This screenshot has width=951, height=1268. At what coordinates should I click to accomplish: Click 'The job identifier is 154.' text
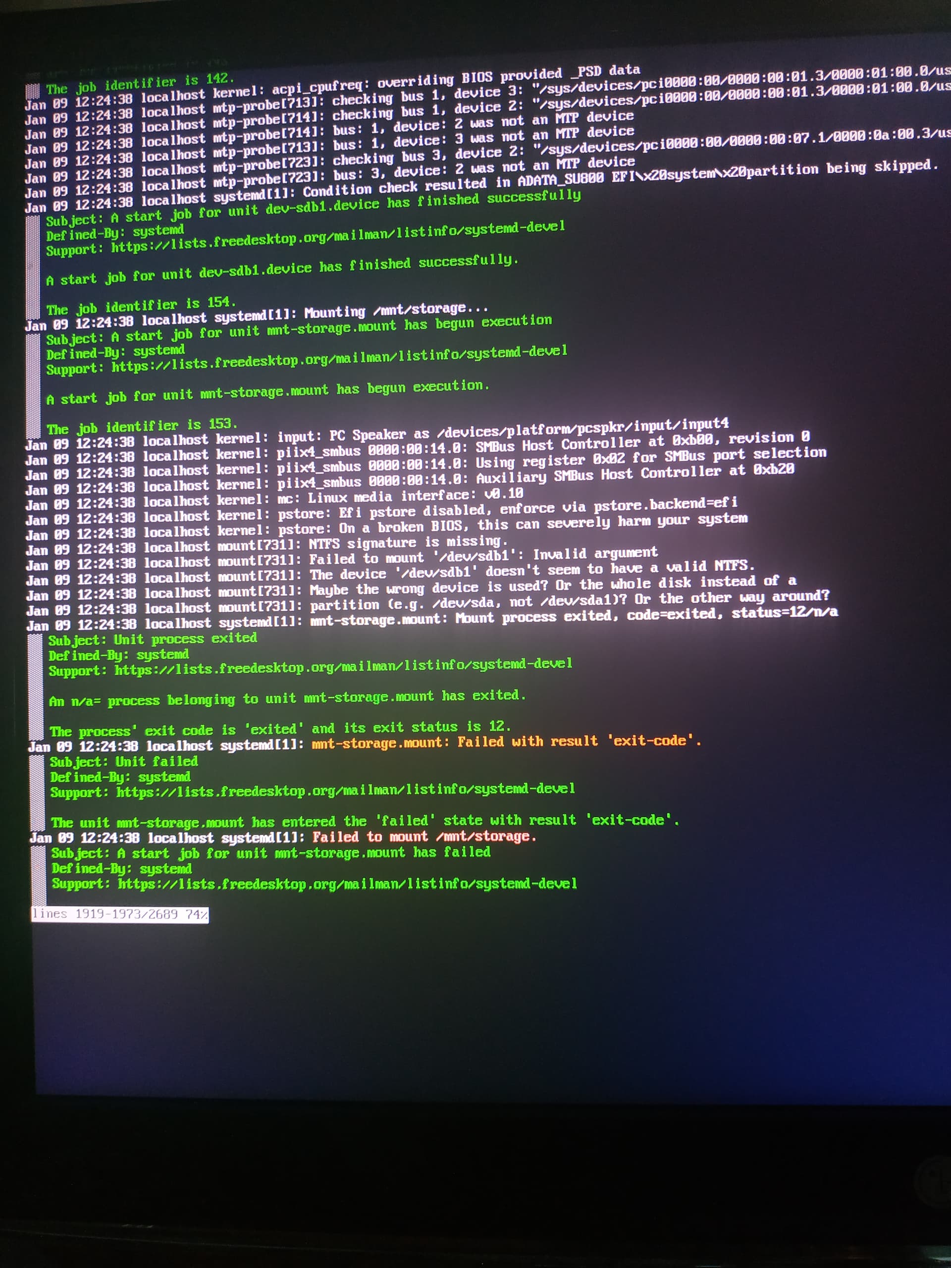coord(141,306)
